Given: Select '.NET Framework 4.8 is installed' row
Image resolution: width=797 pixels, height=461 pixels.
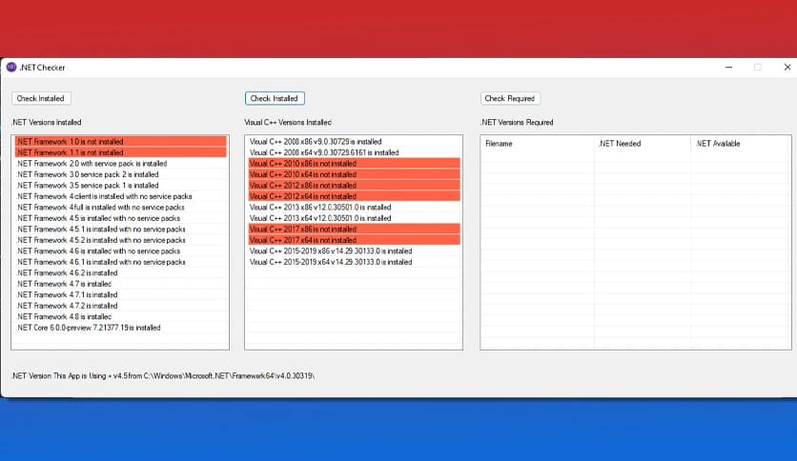Looking at the screenshot, I should click(120, 316).
